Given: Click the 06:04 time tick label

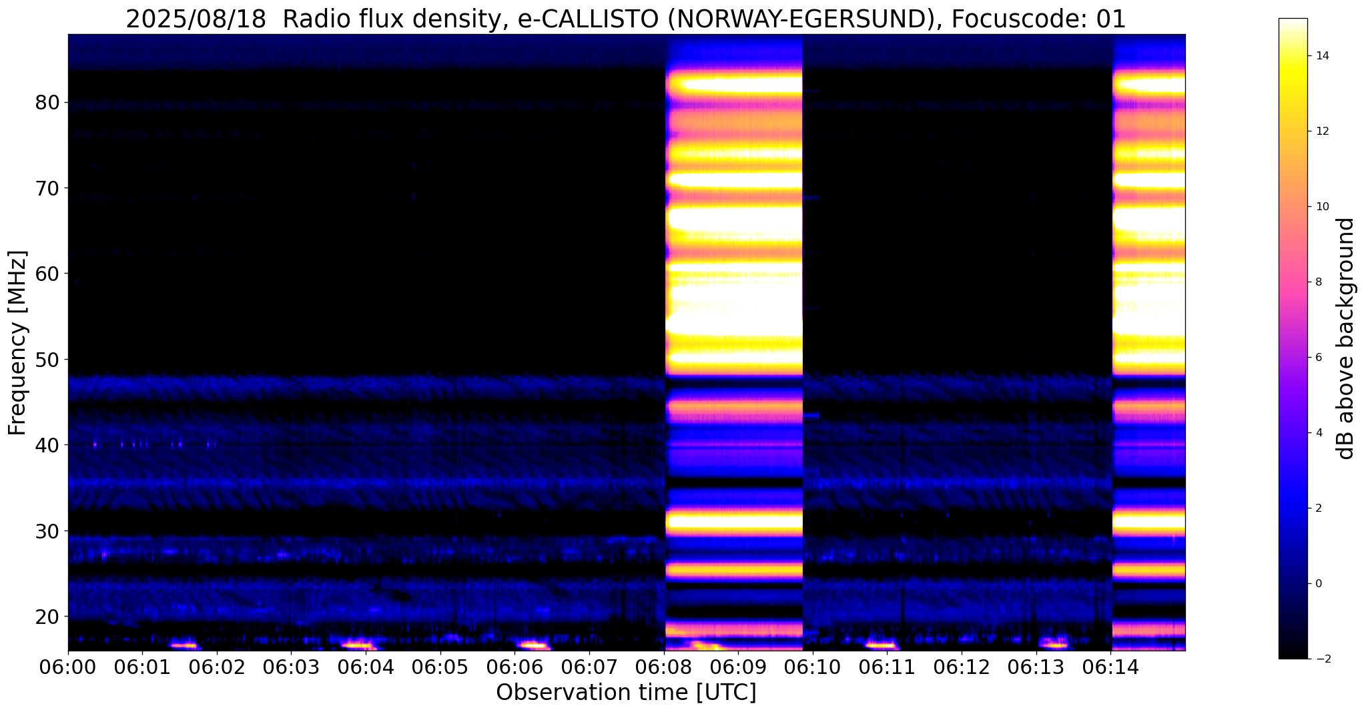Looking at the screenshot, I should tap(366, 667).
